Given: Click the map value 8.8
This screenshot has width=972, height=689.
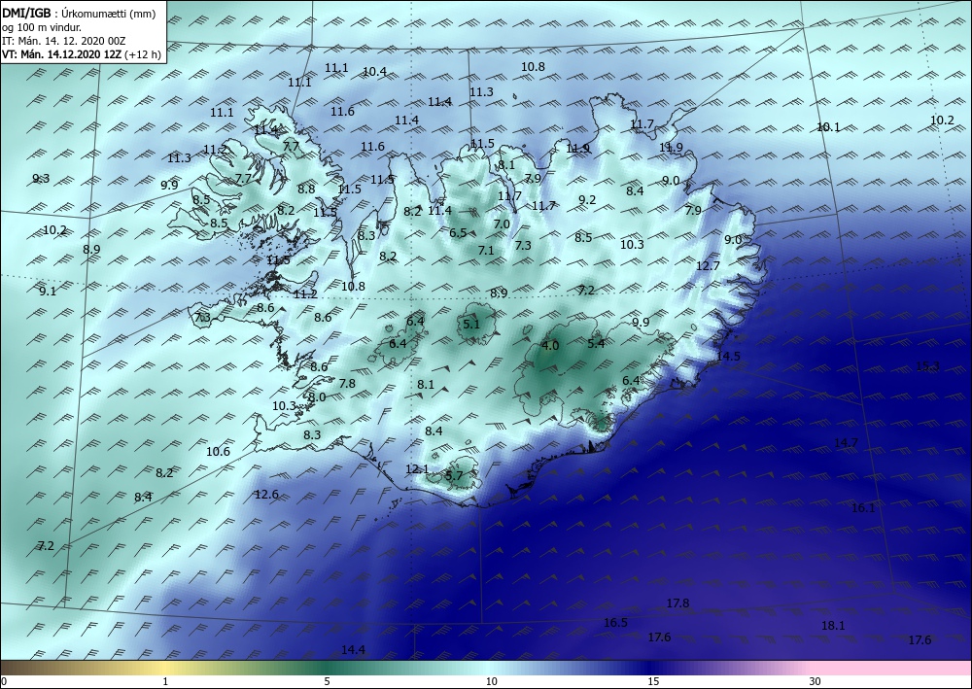Looking at the screenshot, I should (306, 189).
